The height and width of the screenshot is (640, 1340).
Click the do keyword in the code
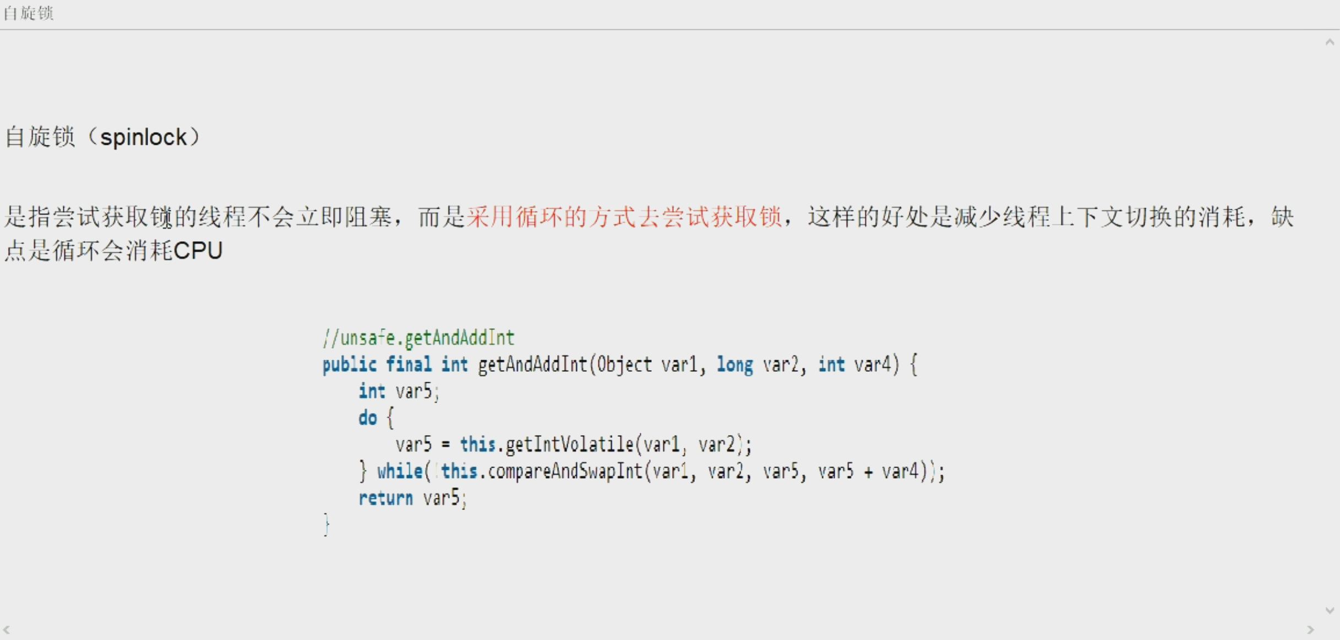click(368, 418)
